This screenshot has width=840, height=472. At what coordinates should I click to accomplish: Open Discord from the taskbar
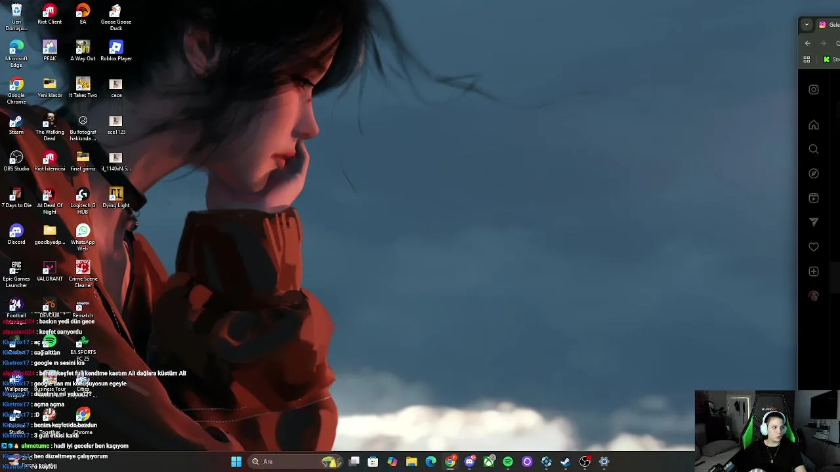pyautogui.click(x=469, y=462)
